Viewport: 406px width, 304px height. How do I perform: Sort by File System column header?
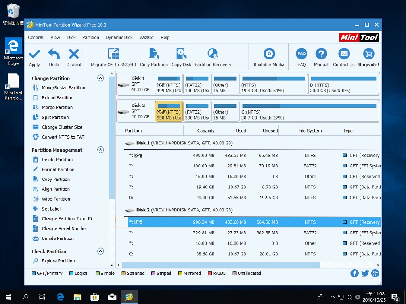310,131
